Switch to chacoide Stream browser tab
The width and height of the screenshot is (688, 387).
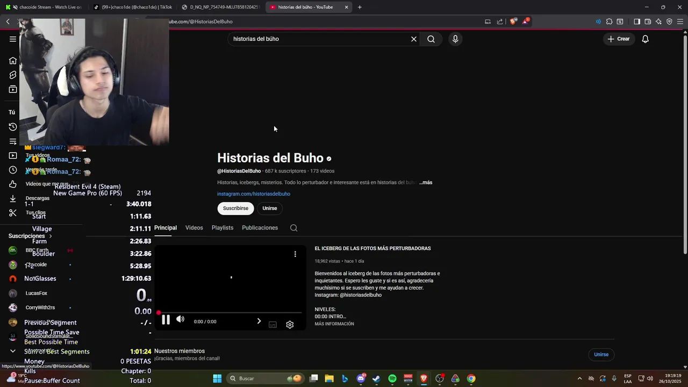point(43,7)
